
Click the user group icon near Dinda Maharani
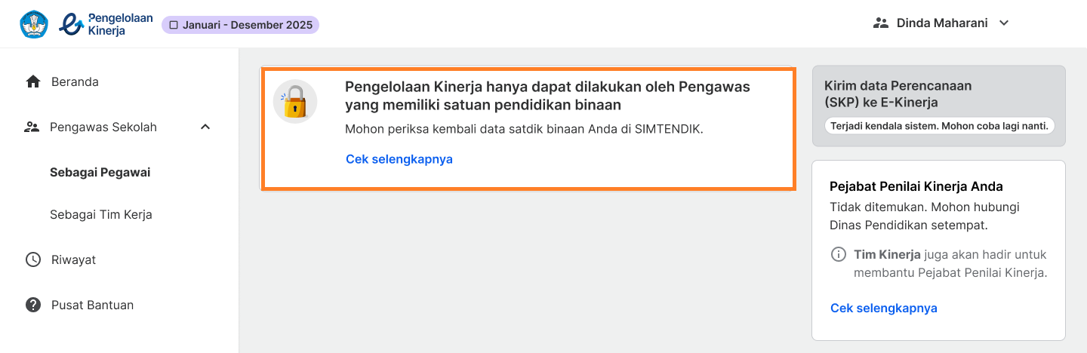[880, 23]
